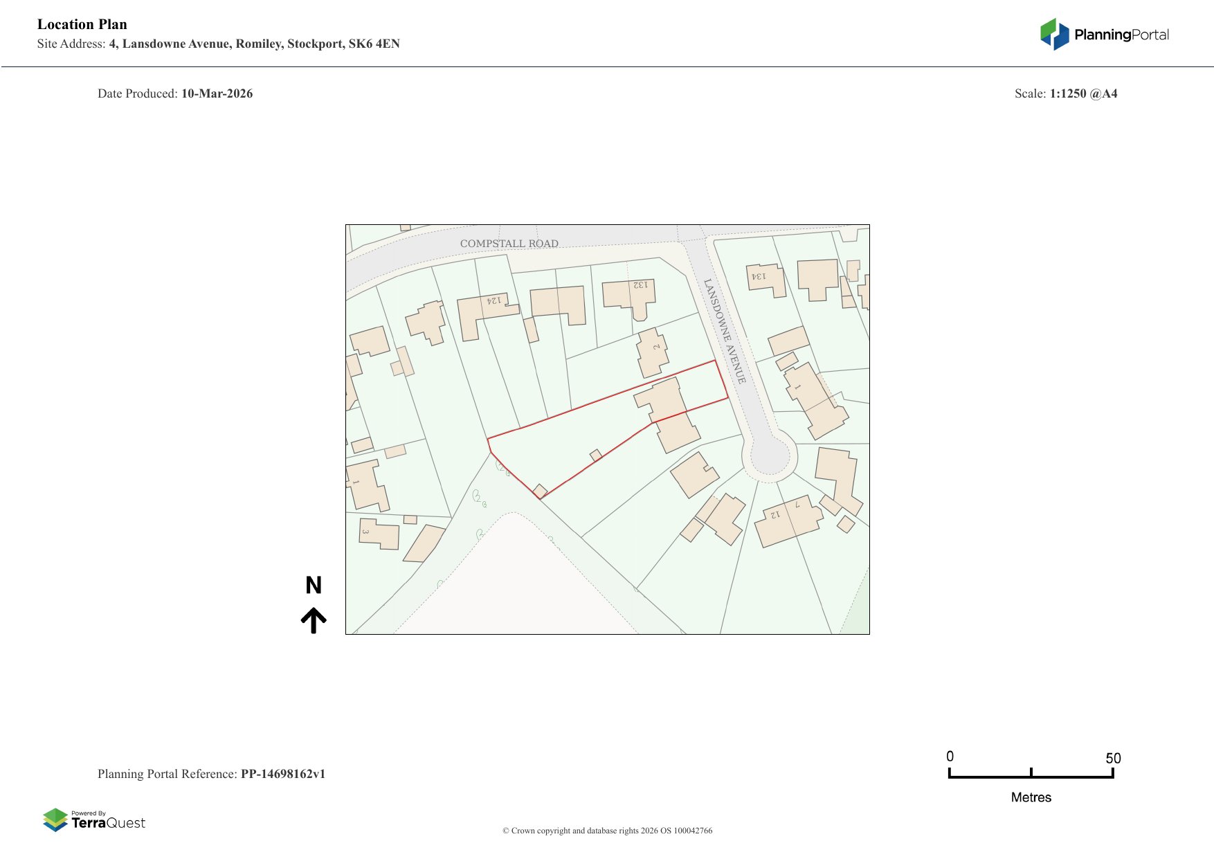1214x859 pixels.
Task: Click the PlanningPortal logo icon
Action: click(x=1054, y=34)
